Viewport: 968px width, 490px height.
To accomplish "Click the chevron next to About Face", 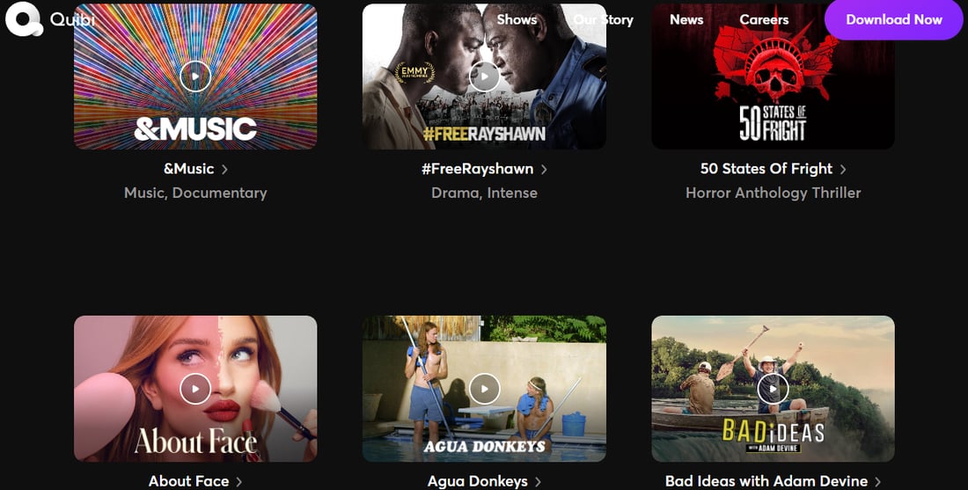I will click(238, 481).
